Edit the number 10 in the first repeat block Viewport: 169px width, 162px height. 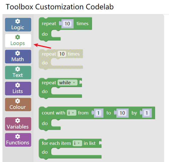pyautogui.click(x=67, y=24)
